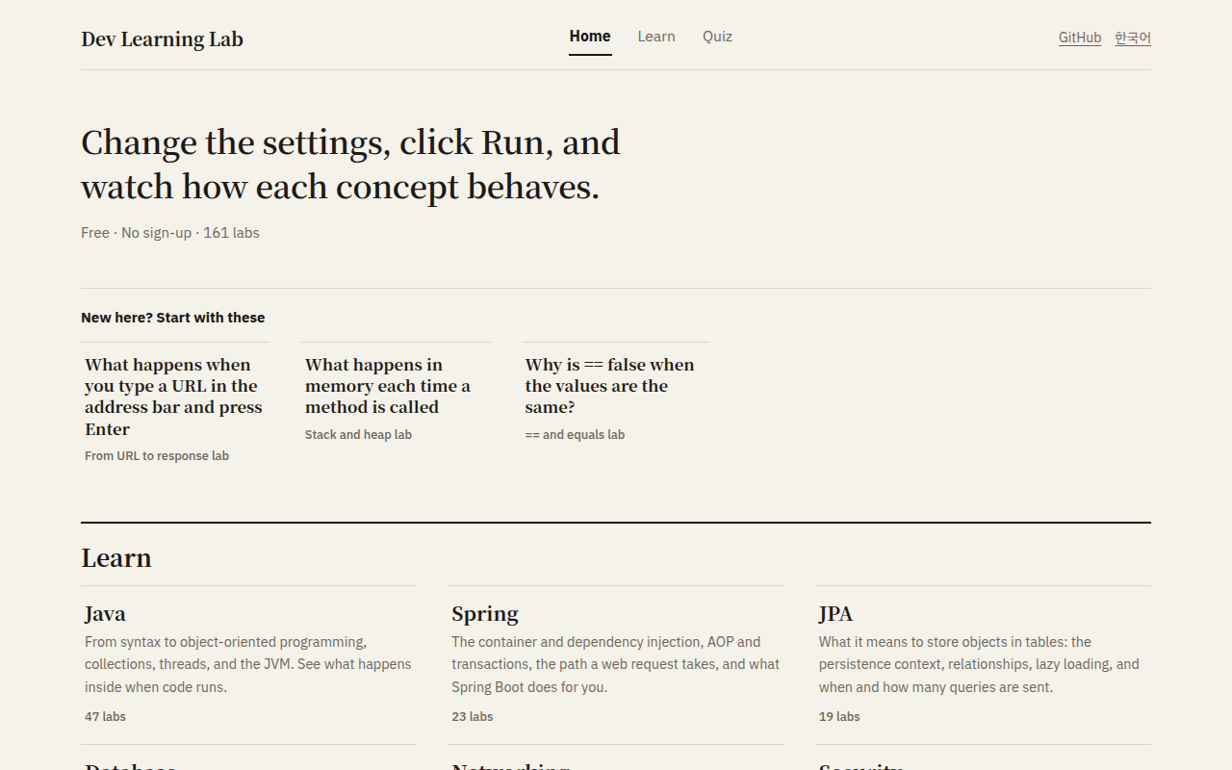This screenshot has height=770, width=1232.
Task: Go to the Learn navigation tab
Action: 656,37
